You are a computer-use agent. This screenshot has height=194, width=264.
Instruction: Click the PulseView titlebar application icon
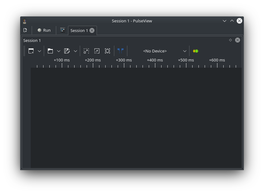click(25, 21)
